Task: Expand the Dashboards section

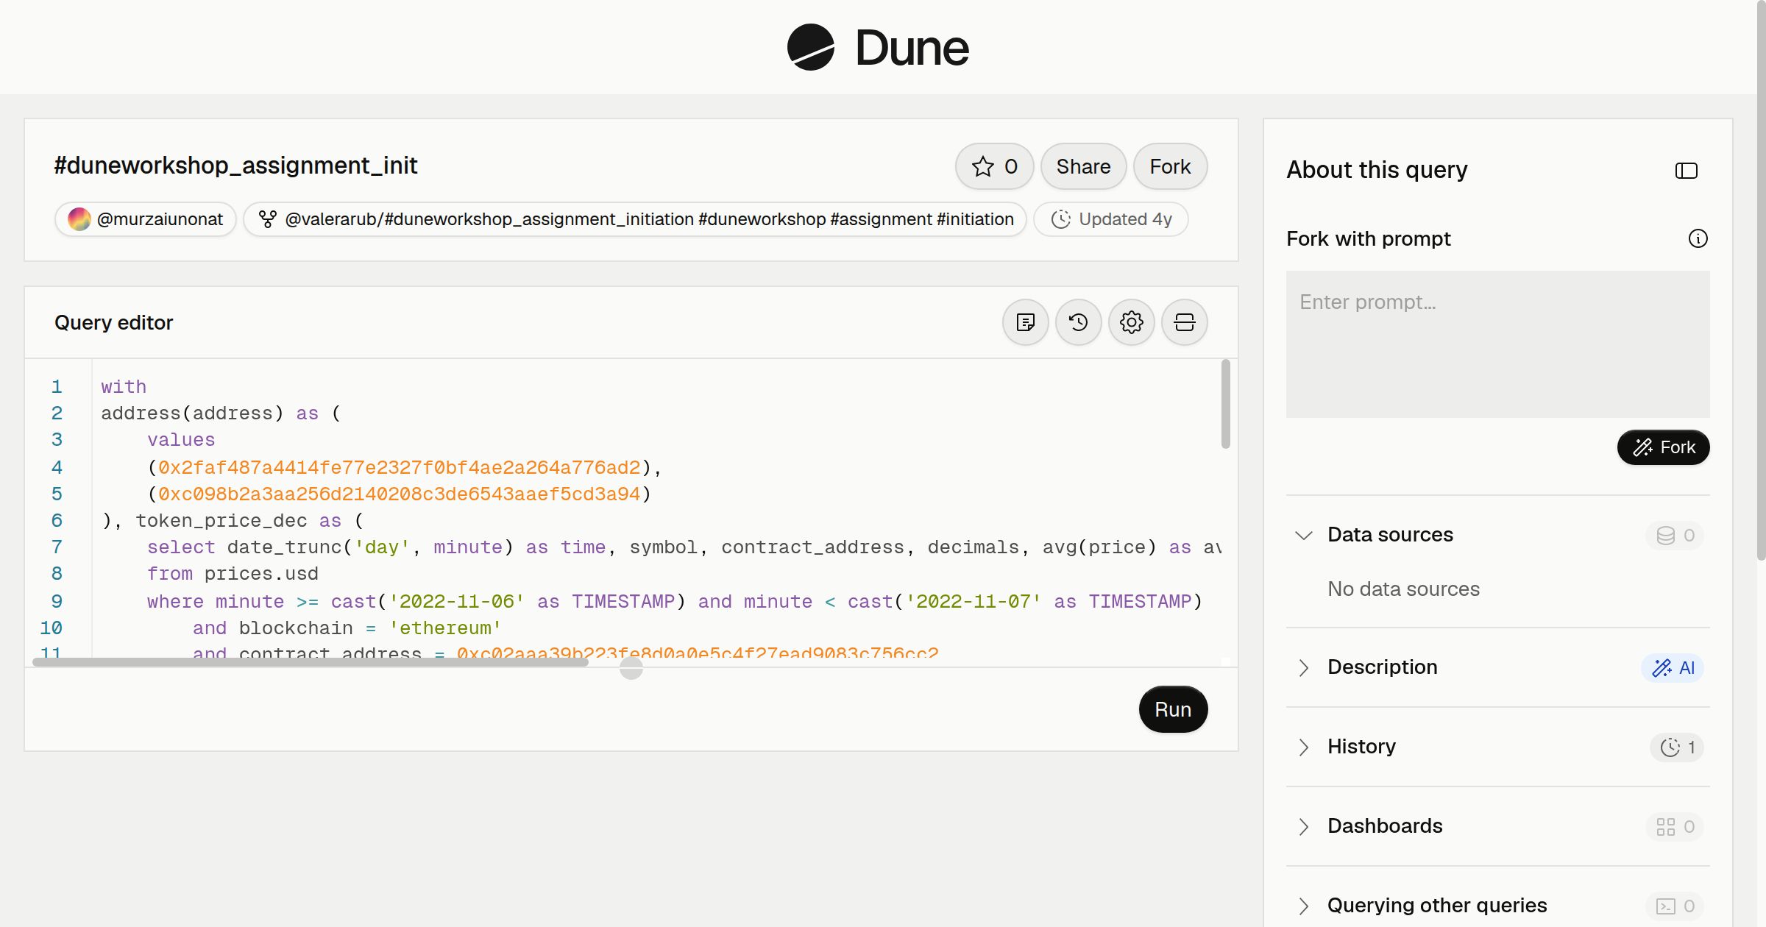Action: coord(1303,826)
